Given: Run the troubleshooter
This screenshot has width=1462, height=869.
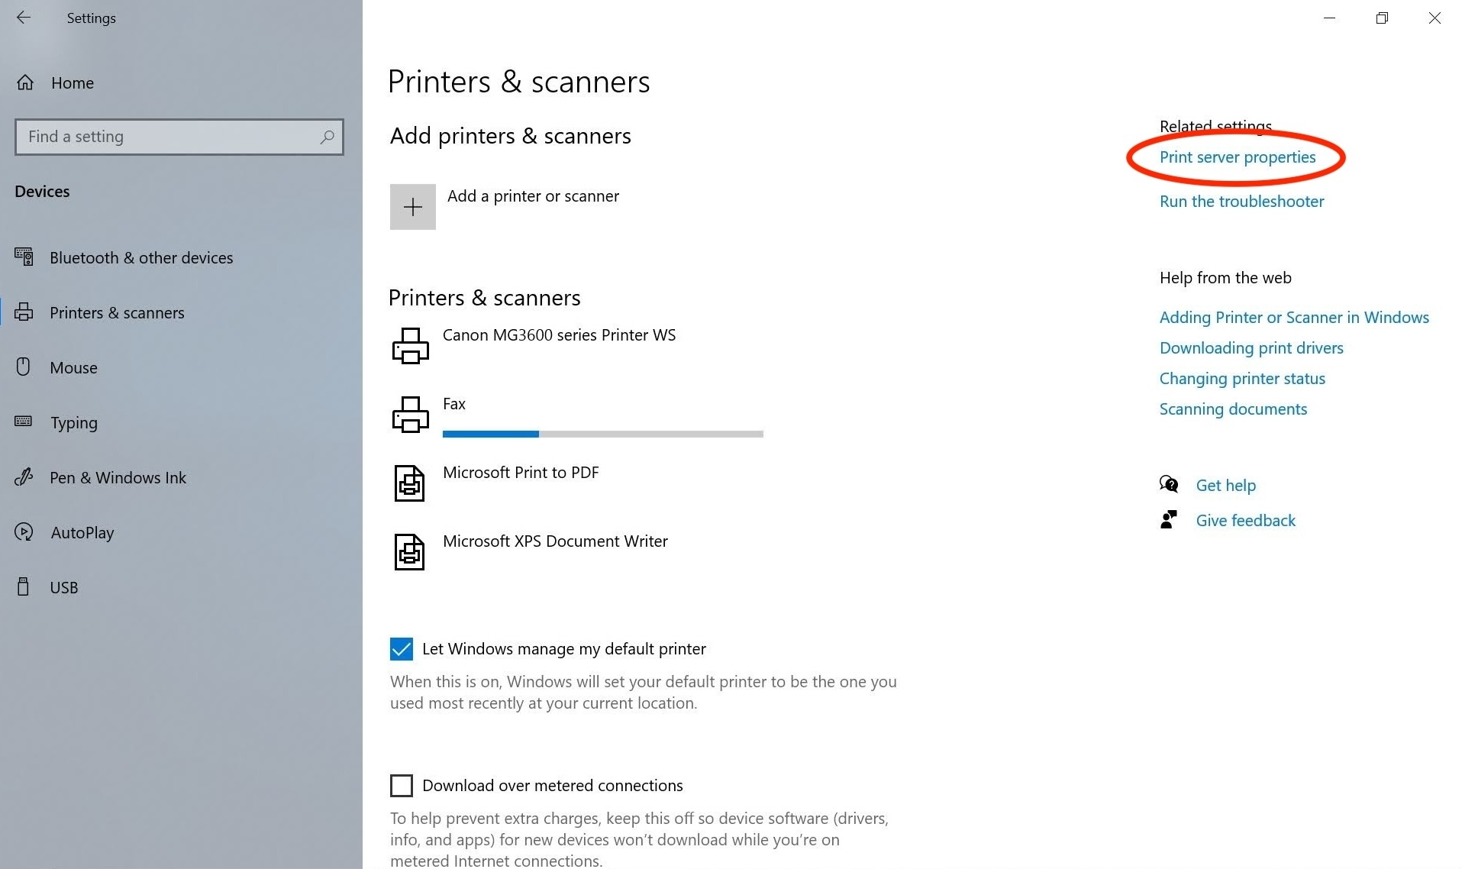Looking at the screenshot, I should [1241, 202].
